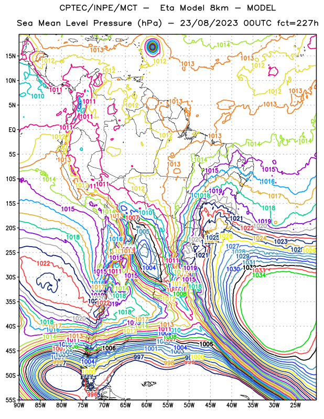The image size is (324, 419).
Task: Click the 80W longitude label
Action: point(61,405)
